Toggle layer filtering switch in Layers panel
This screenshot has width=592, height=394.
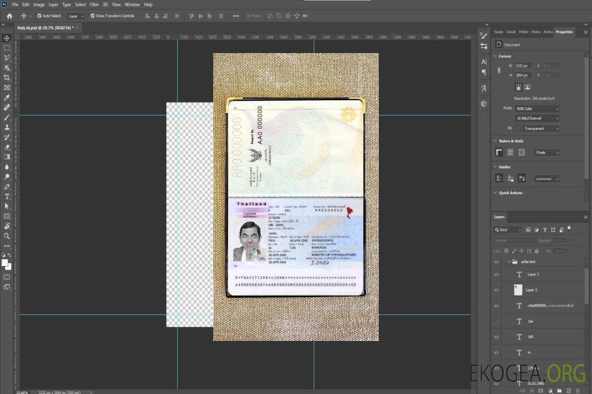(569, 229)
